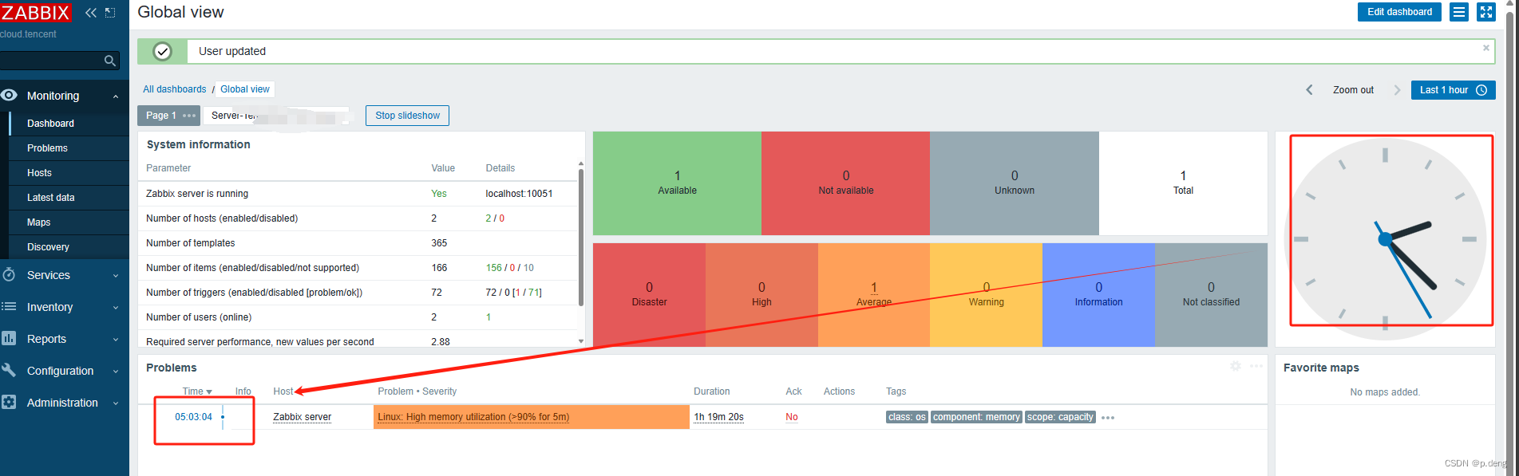Click the class: os tag
The image size is (1519, 476).
[907, 417]
